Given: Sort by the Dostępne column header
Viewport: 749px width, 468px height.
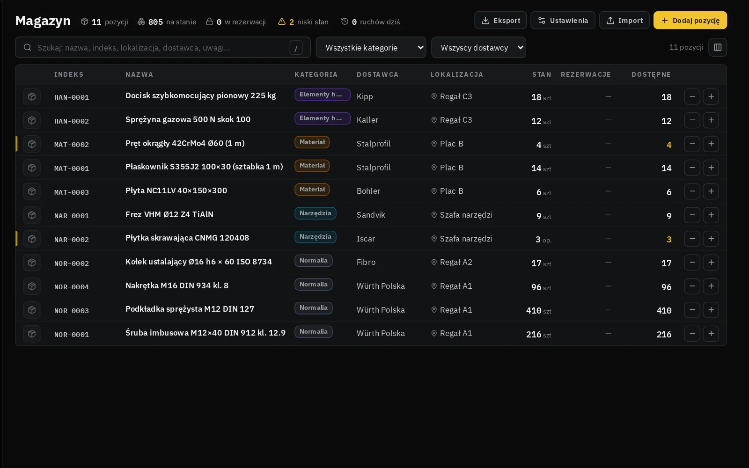Looking at the screenshot, I should (x=651, y=74).
